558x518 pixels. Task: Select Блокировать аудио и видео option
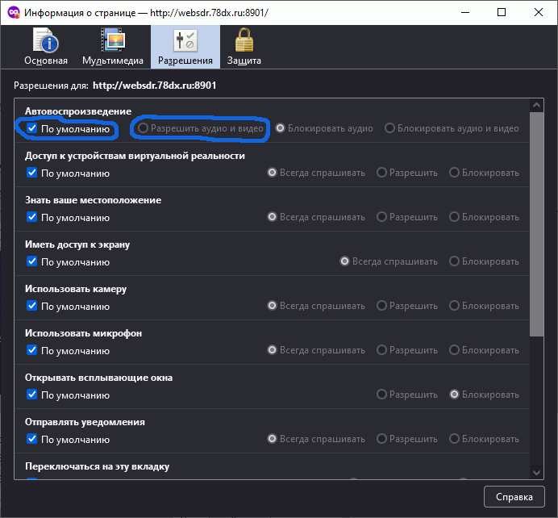click(x=390, y=128)
